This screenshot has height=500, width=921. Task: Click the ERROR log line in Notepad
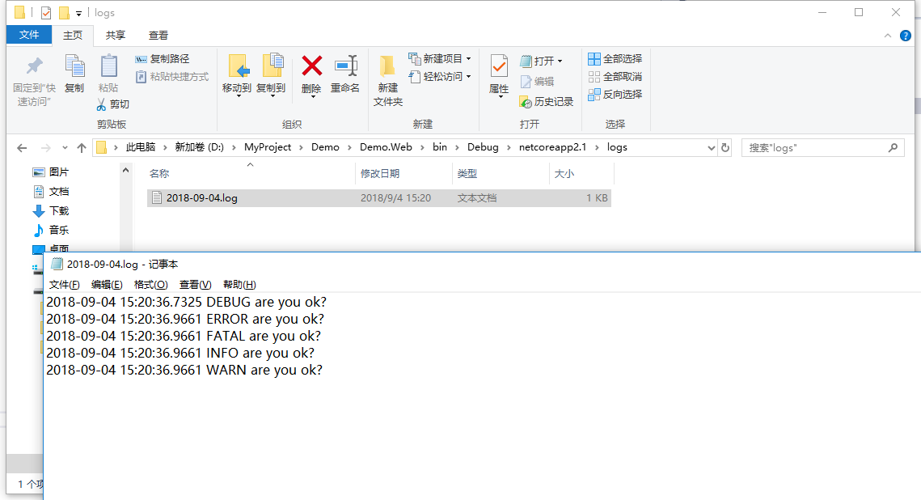185,319
